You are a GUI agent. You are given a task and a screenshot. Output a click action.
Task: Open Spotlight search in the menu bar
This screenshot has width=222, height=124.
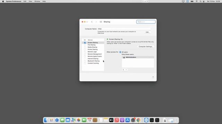coord(200,1)
